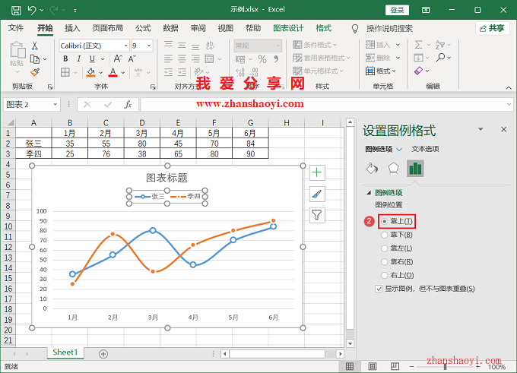
Task: Open the number format 常规 dropdown
Action: [x=278, y=46]
